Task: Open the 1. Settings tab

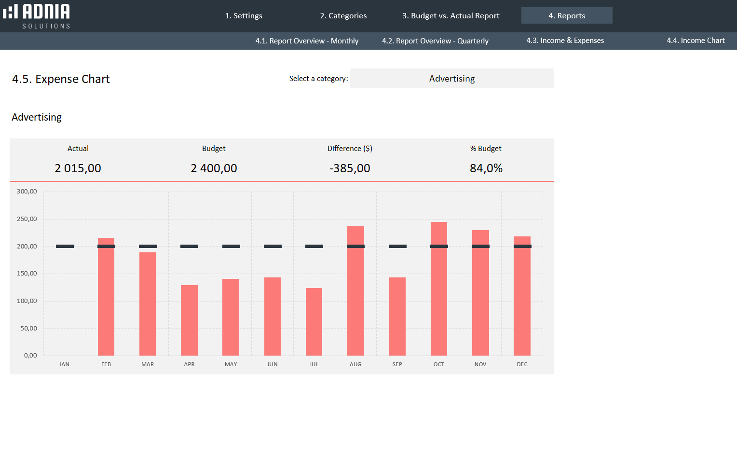Action: tap(244, 15)
